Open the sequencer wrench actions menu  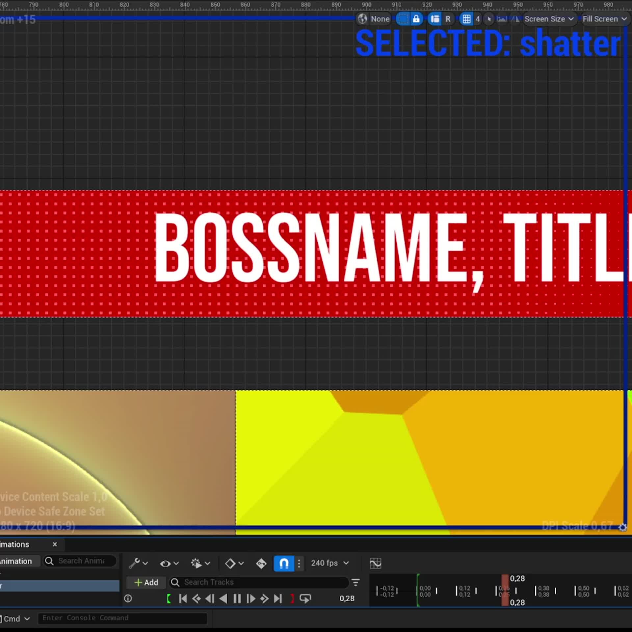(138, 563)
